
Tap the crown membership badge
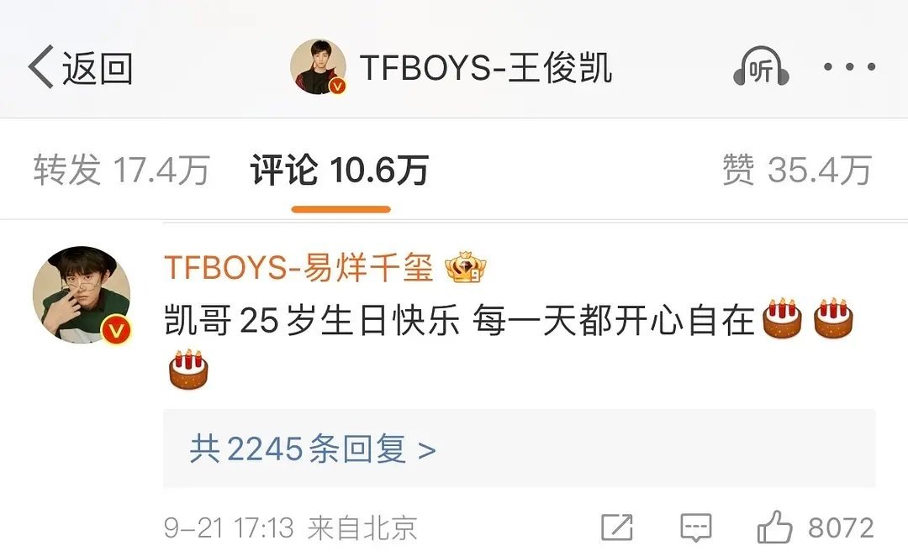(465, 268)
